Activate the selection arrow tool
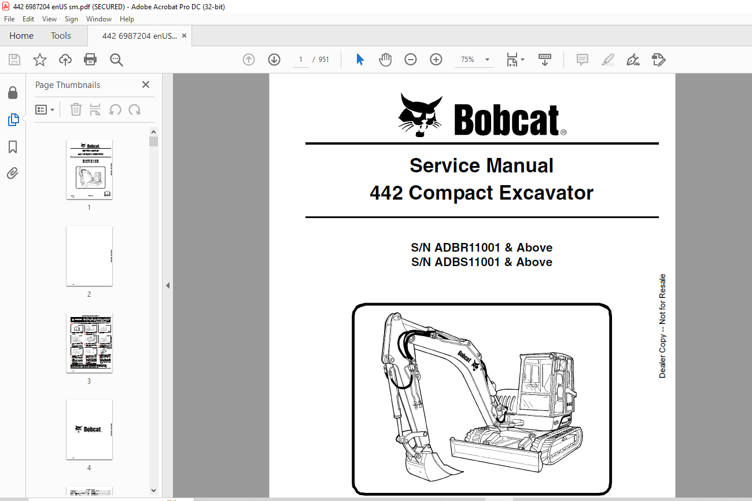Viewport: 752px width, 501px height. click(x=360, y=60)
